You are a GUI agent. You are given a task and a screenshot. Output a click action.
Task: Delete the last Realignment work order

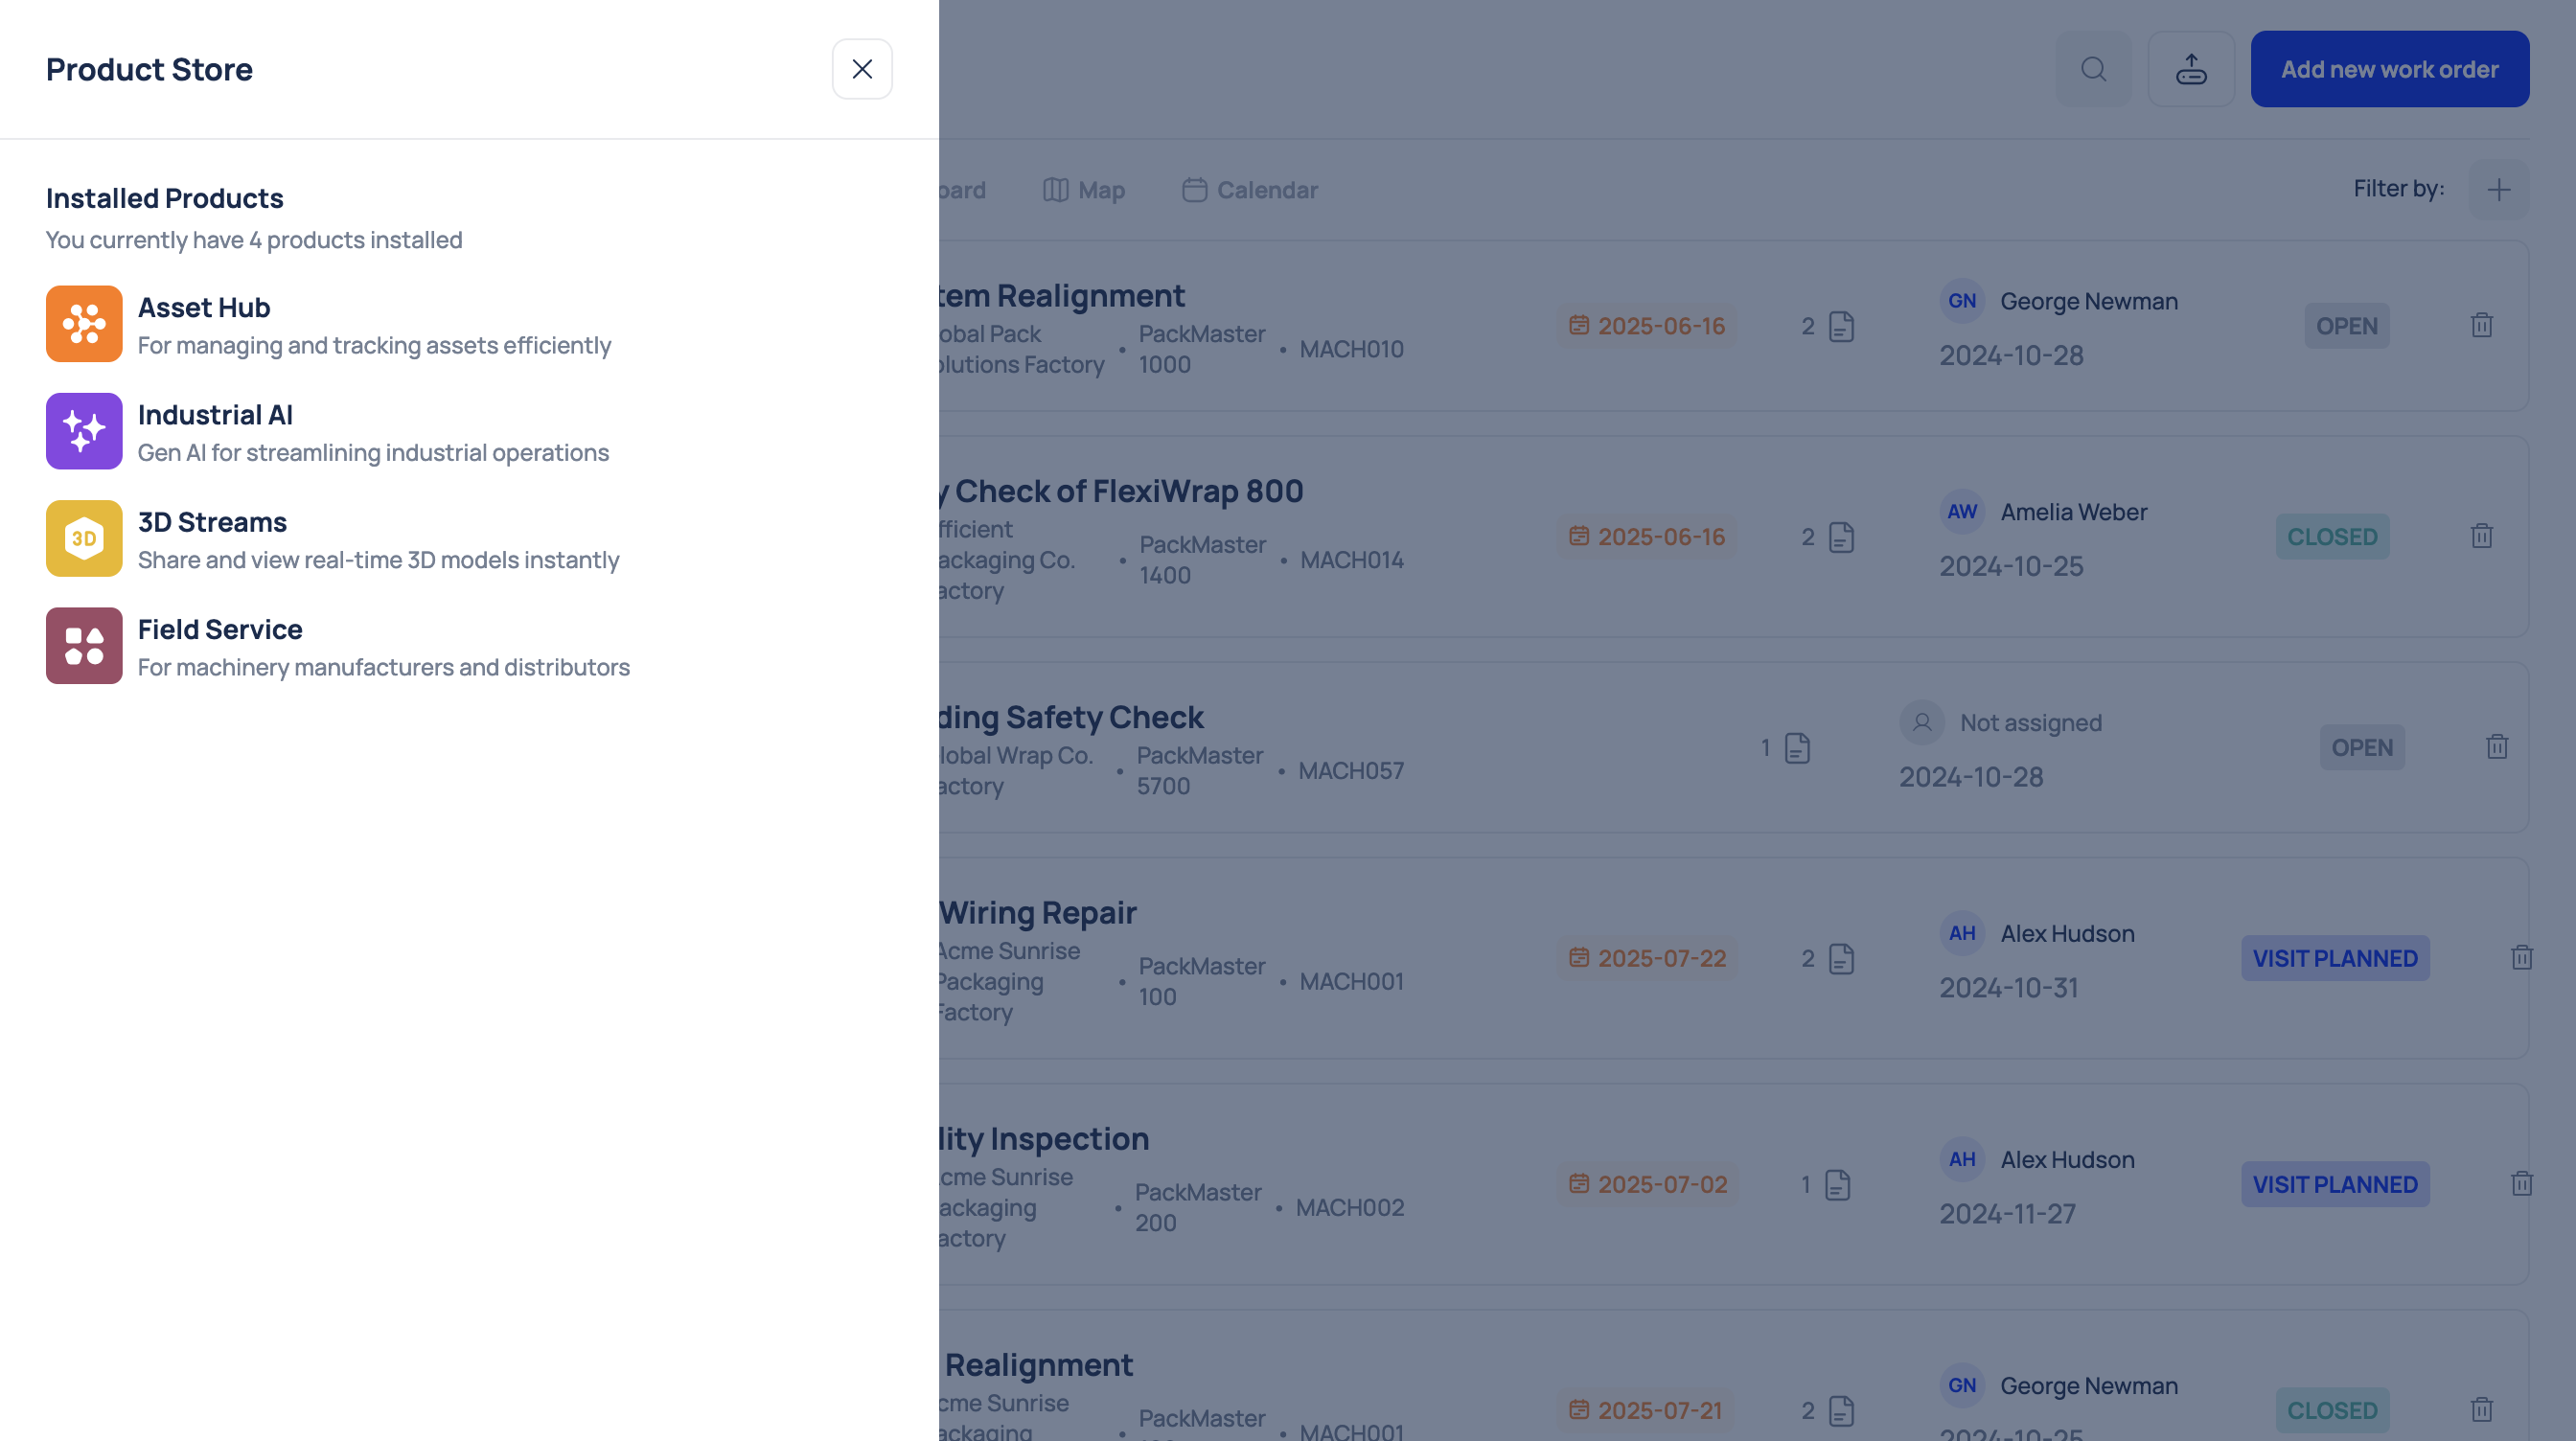[x=2482, y=1410]
